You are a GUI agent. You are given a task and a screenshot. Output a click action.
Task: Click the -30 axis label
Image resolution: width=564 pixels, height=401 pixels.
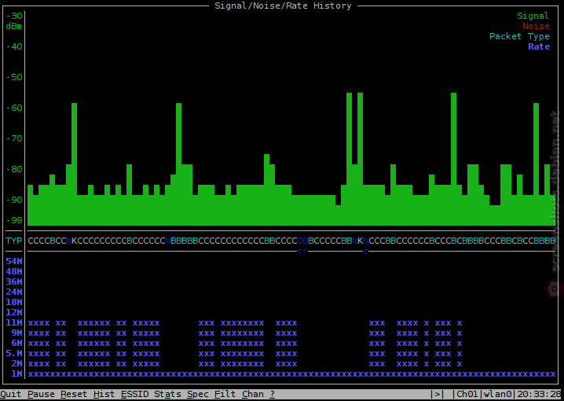pos(14,16)
